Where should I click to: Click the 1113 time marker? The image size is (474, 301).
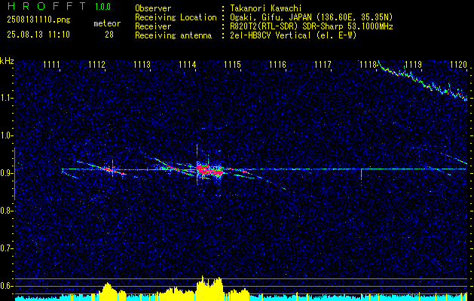pyautogui.click(x=142, y=64)
